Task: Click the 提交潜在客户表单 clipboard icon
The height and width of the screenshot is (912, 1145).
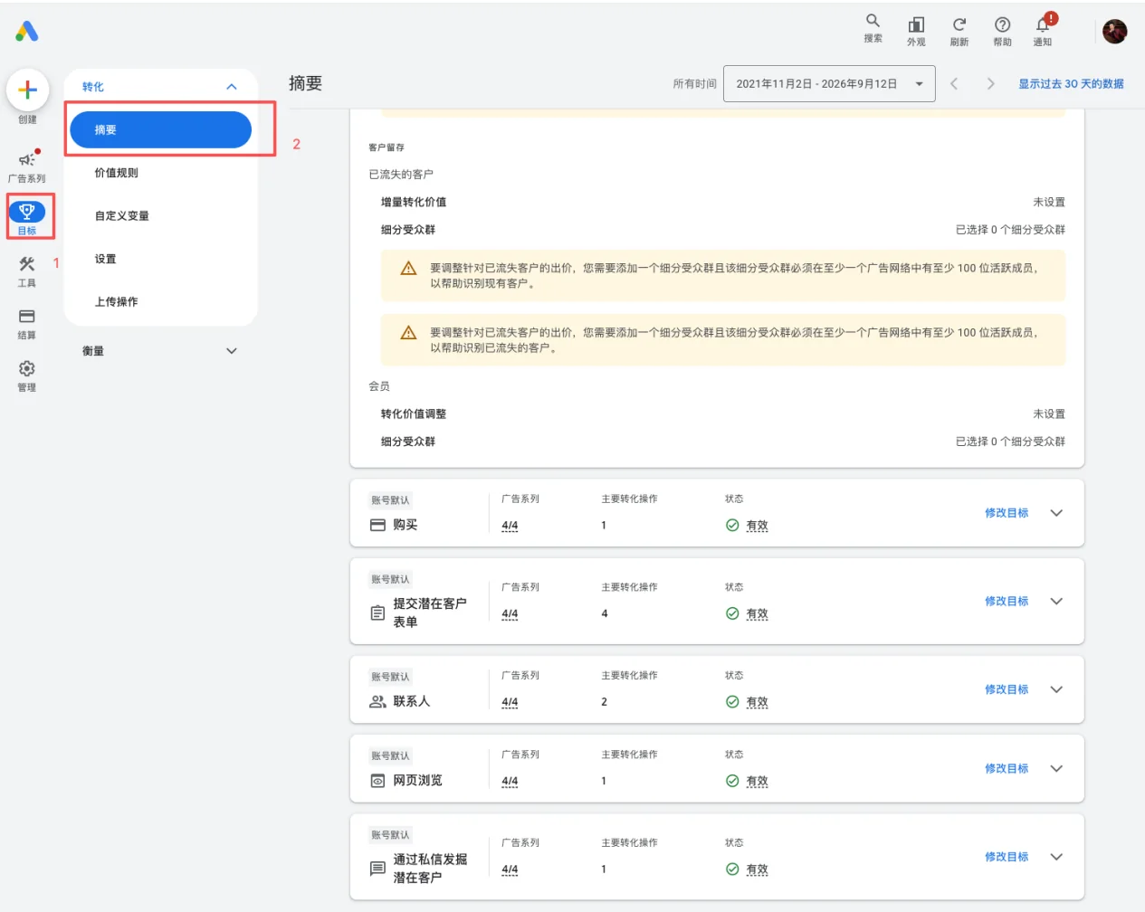Action: [377, 613]
